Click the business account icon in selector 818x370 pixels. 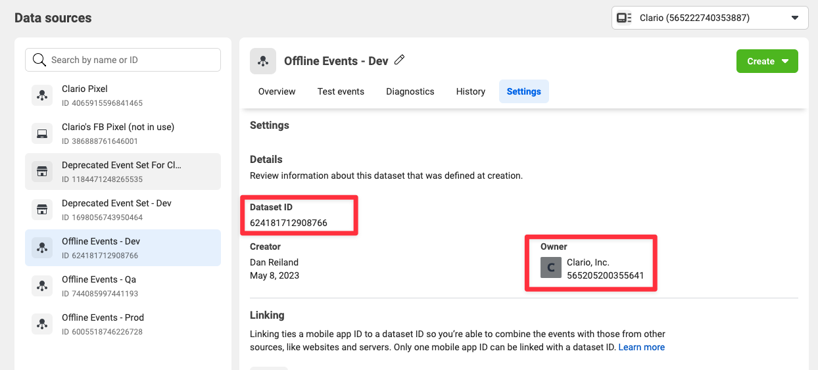pyautogui.click(x=625, y=18)
